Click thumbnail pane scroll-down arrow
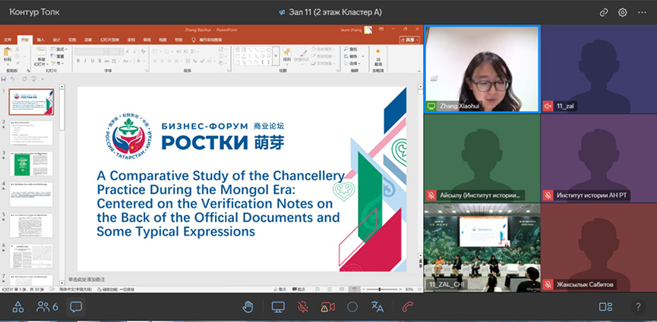 click(62, 283)
